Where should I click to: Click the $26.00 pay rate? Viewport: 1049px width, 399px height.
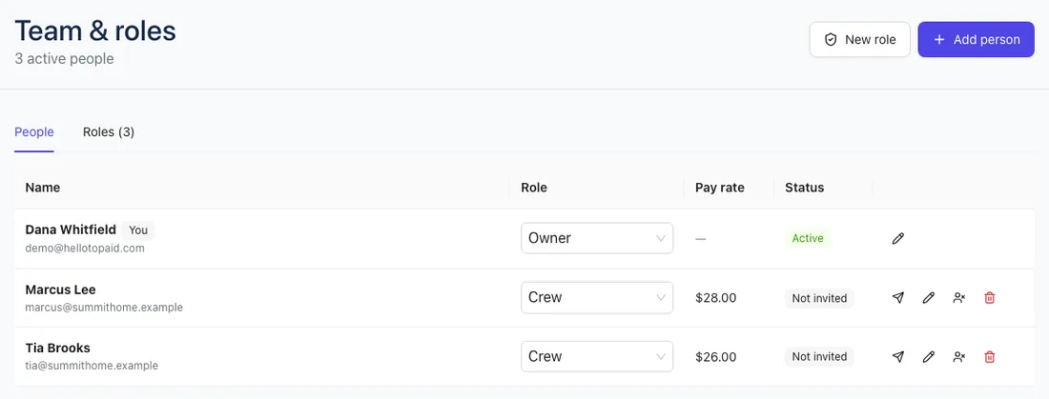[716, 357]
